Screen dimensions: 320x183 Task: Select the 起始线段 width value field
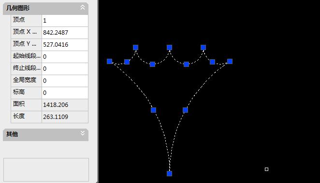pos(65,56)
